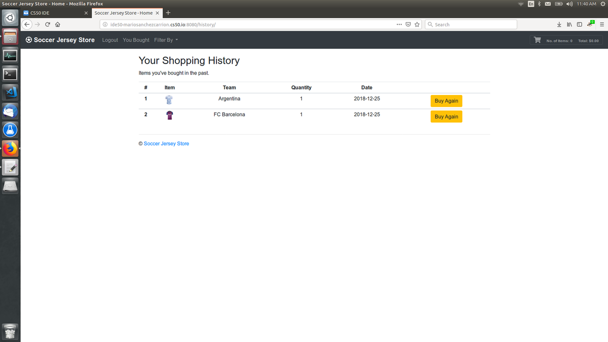Launch Terminal from the Ubuntu dock

coord(10,74)
